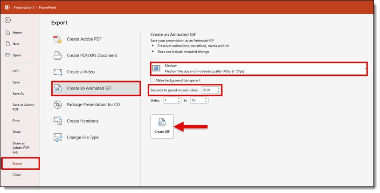This screenshot has width=380, height=193.
Task: Click the Change File Type icon
Action: point(58,138)
